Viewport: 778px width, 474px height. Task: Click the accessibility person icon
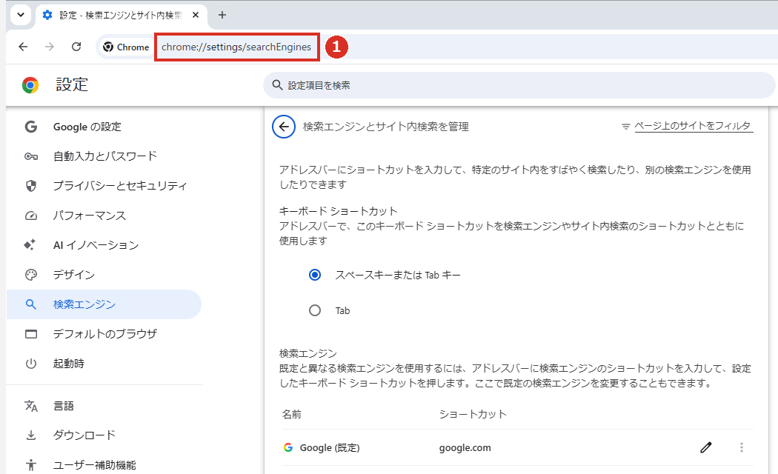[x=31, y=465]
